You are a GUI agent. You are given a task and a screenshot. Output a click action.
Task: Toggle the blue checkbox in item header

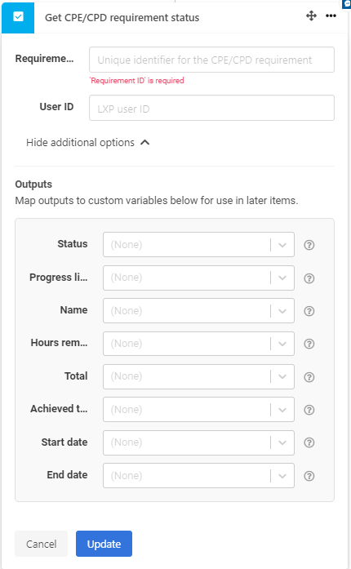pyautogui.click(x=18, y=16)
